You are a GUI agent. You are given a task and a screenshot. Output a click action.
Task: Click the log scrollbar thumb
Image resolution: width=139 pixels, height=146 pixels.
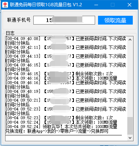[x=130, y=126]
